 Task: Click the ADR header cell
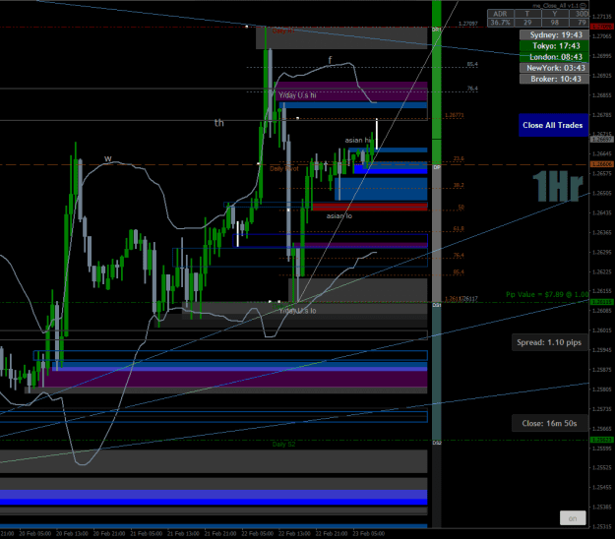pyautogui.click(x=500, y=14)
